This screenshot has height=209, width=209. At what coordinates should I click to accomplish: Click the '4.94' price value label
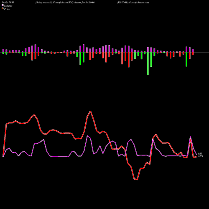[201, 156]
